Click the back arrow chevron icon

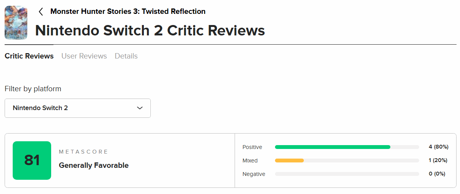(41, 12)
